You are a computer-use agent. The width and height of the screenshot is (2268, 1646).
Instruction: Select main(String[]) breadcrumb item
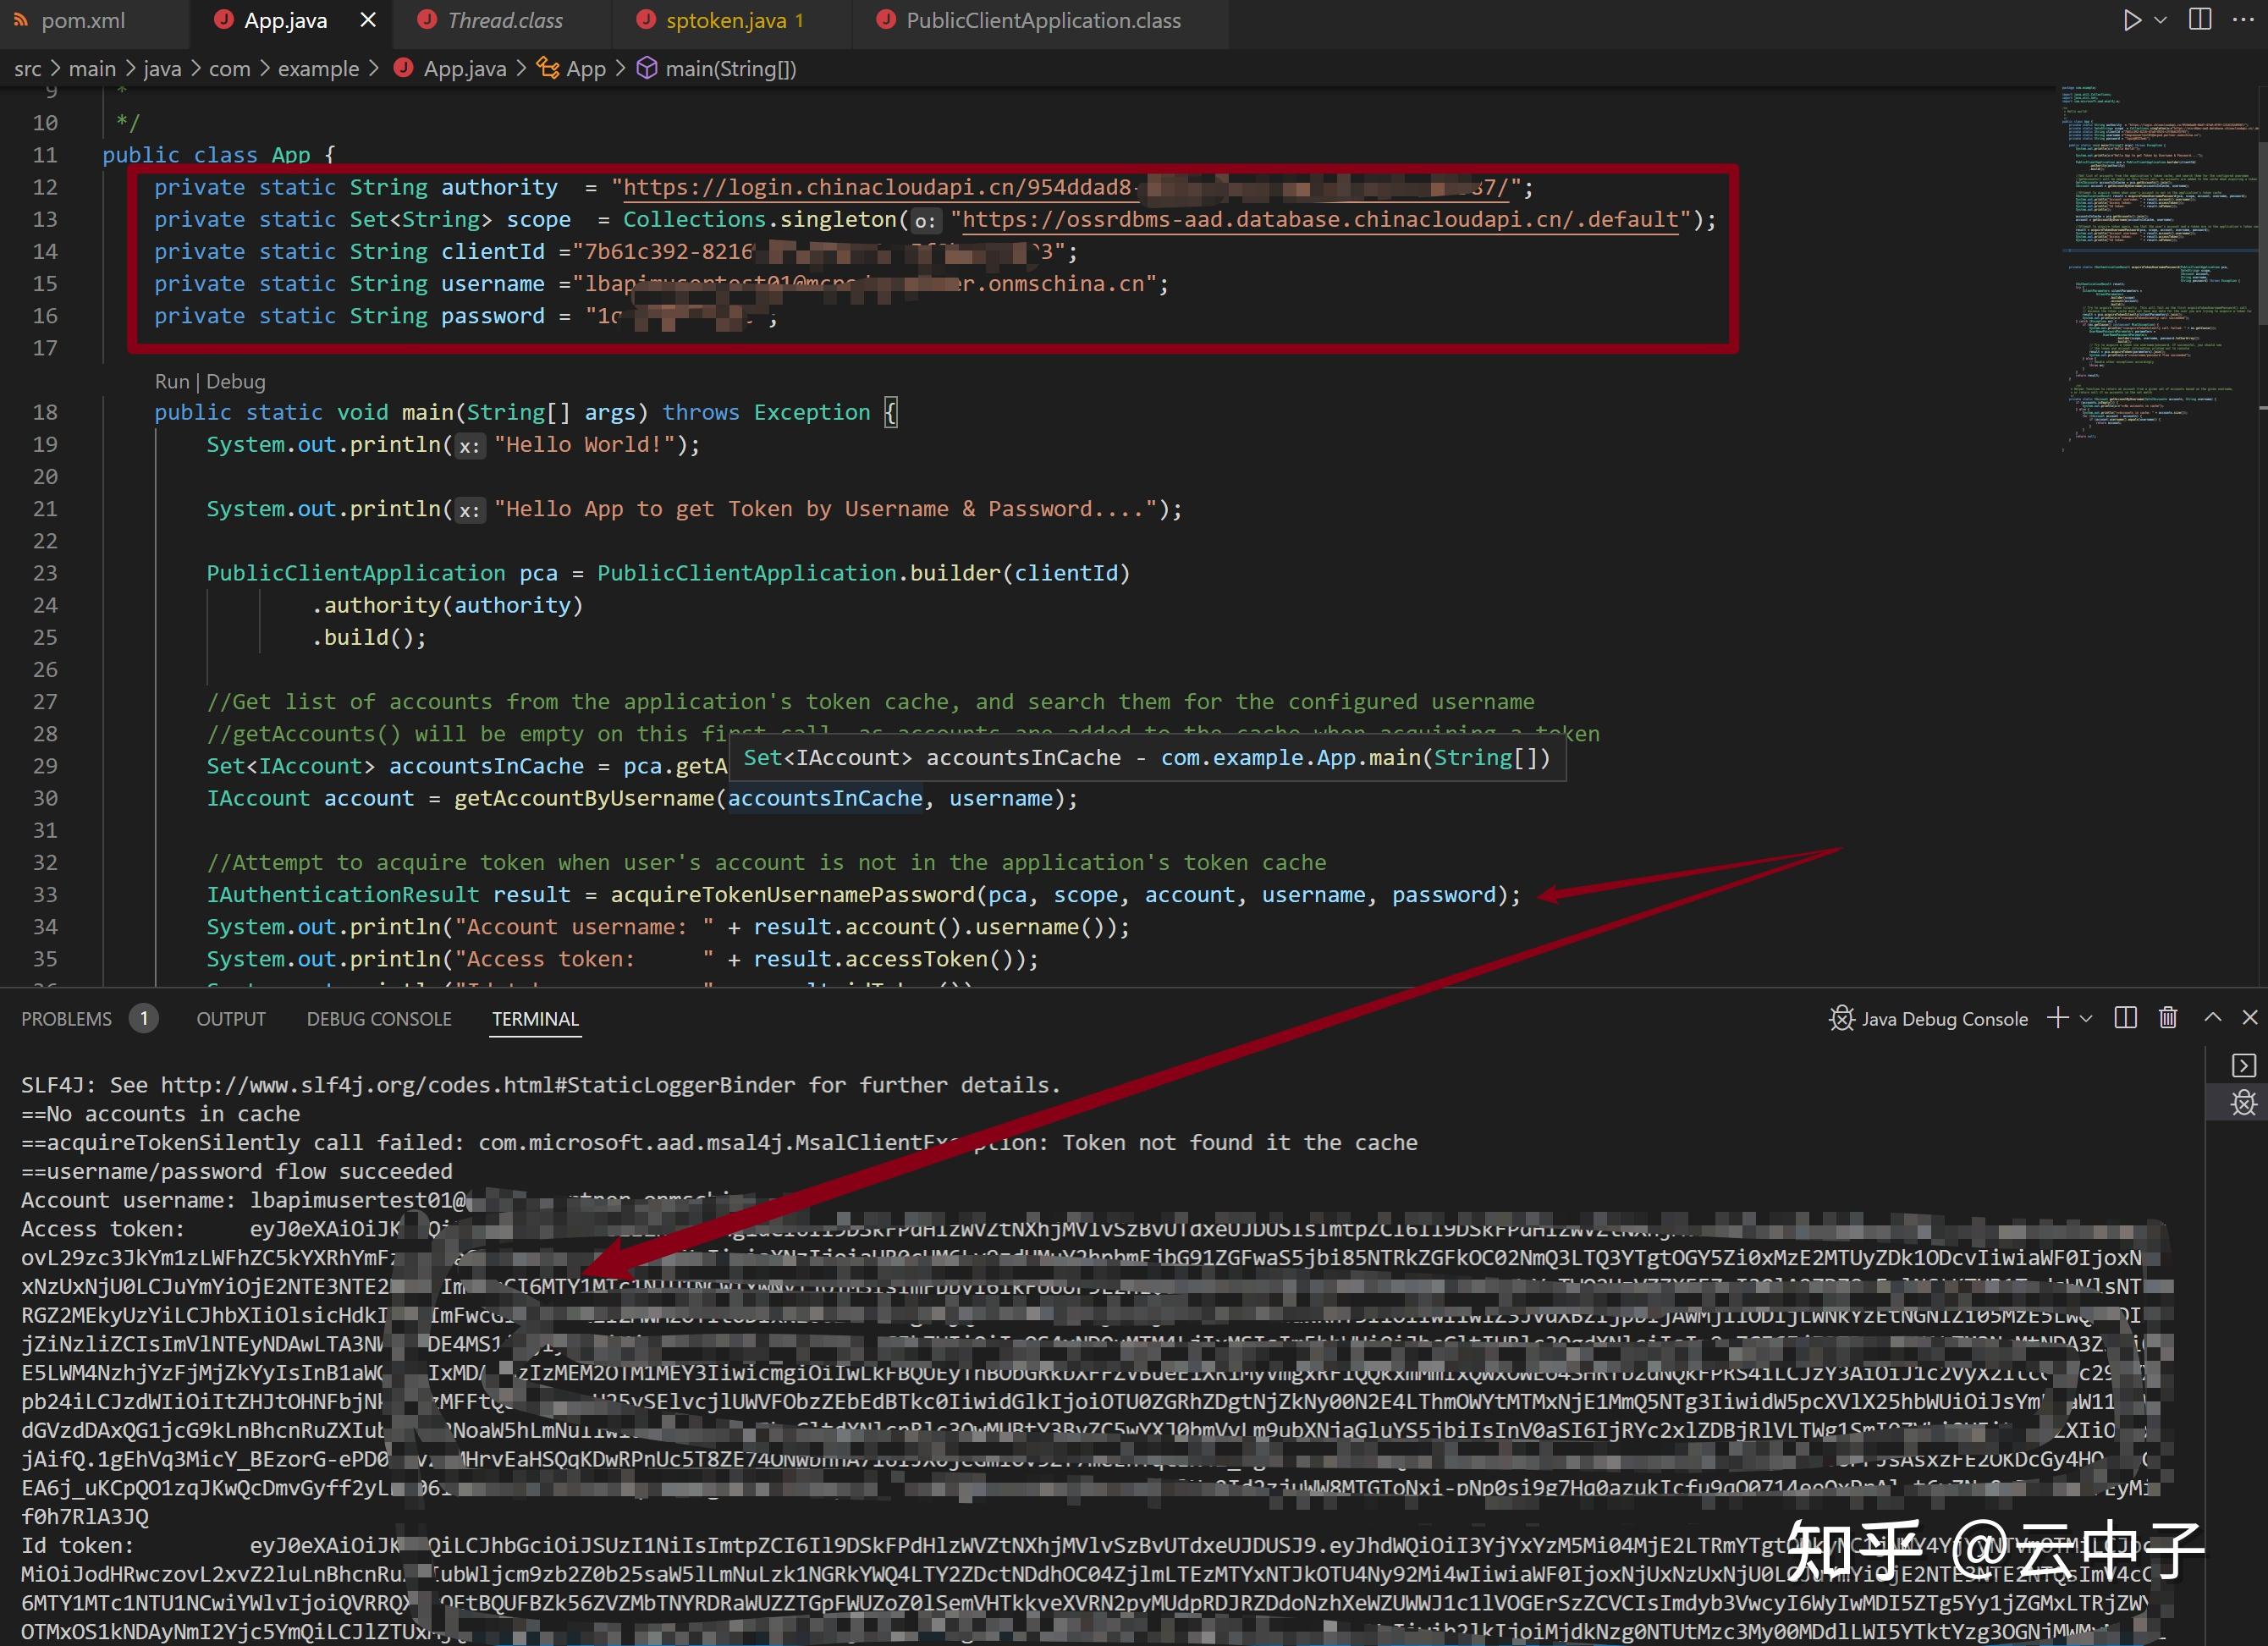pos(730,69)
